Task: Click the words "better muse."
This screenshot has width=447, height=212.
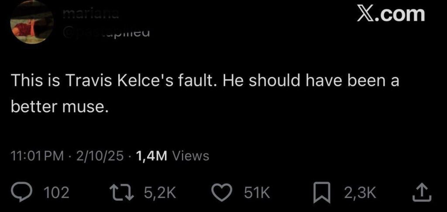Action: click(x=58, y=107)
